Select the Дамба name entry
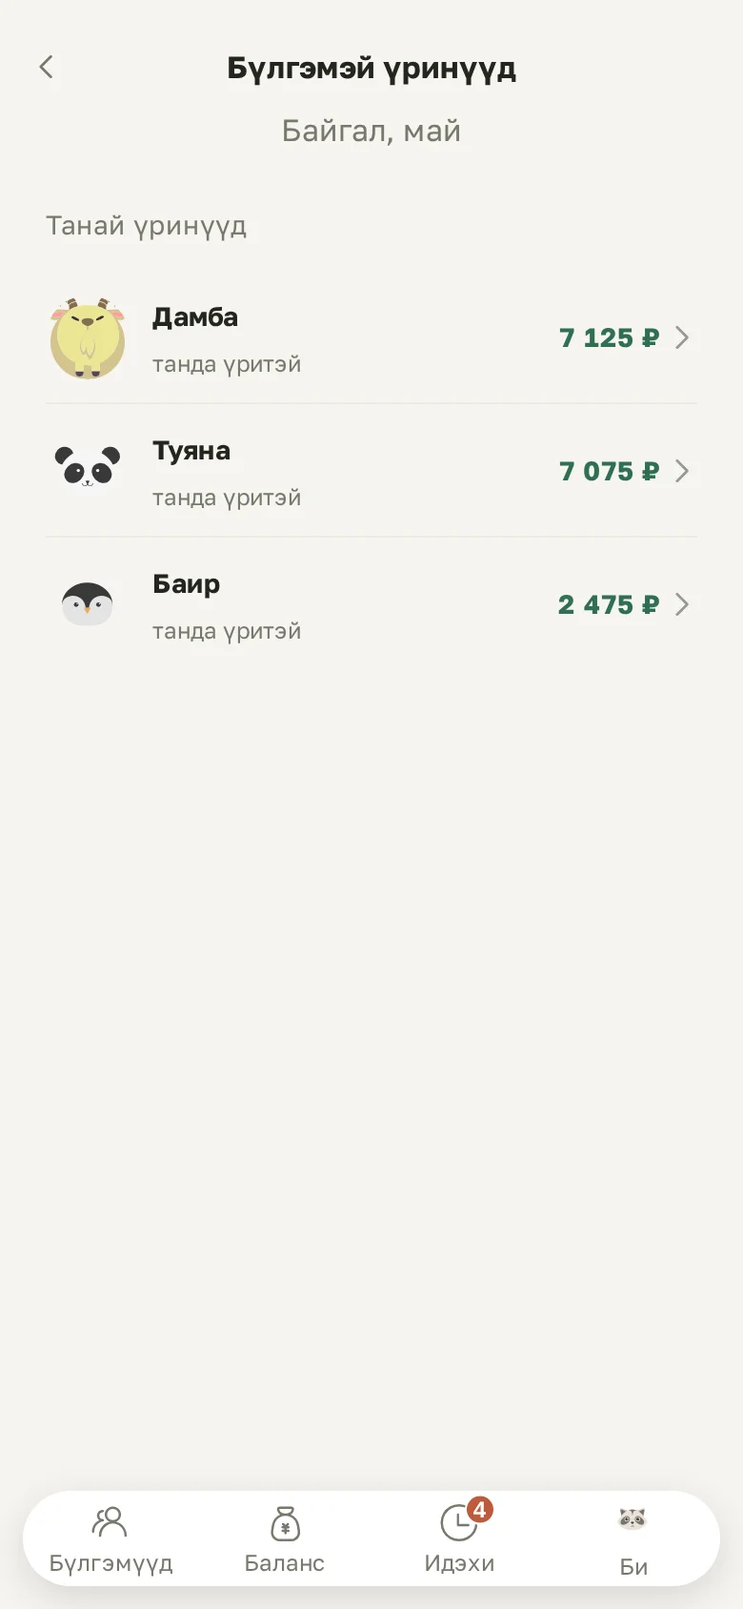This screenshot has height=1609, width=743. tap(195, 317)
